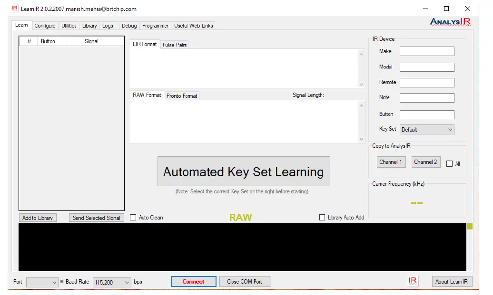Start Automated Key Set Learning
The image size is (493, 295).
pos(244,171)
